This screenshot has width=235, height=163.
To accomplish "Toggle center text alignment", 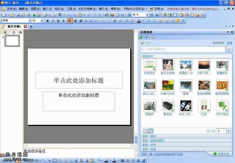I will pyautogui.click(x=75, y=21).
